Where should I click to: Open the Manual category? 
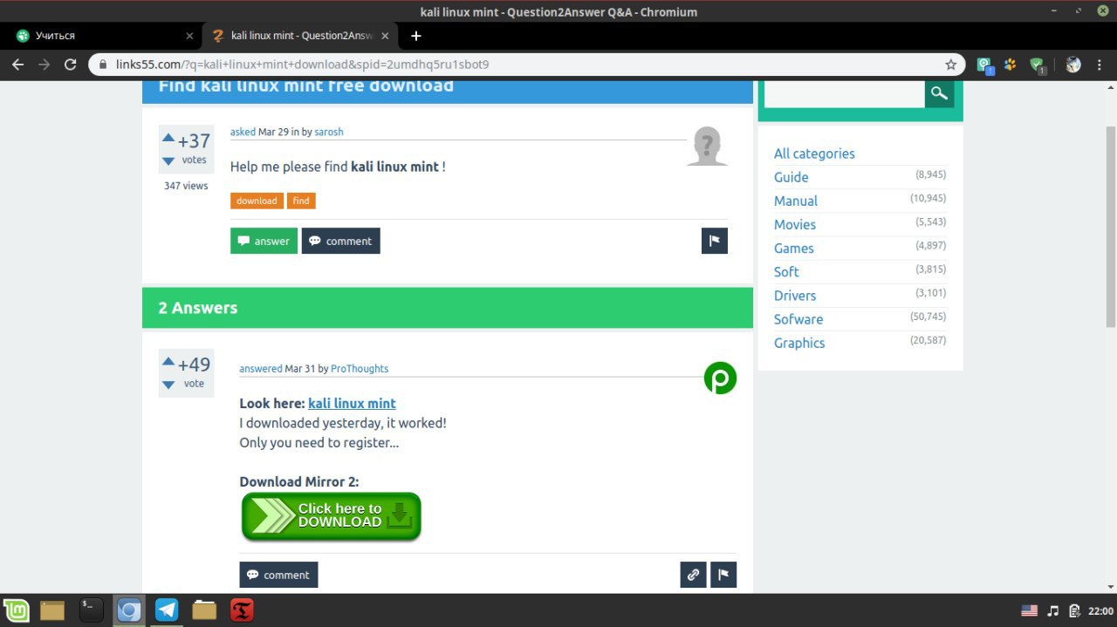coord(796,201)
